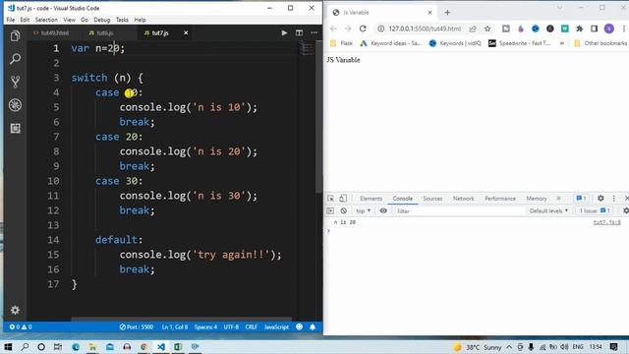Open the Tasks menu
The height and width of the screenshot is (354, 629).
pyautogui.click(x=122, y=20)
